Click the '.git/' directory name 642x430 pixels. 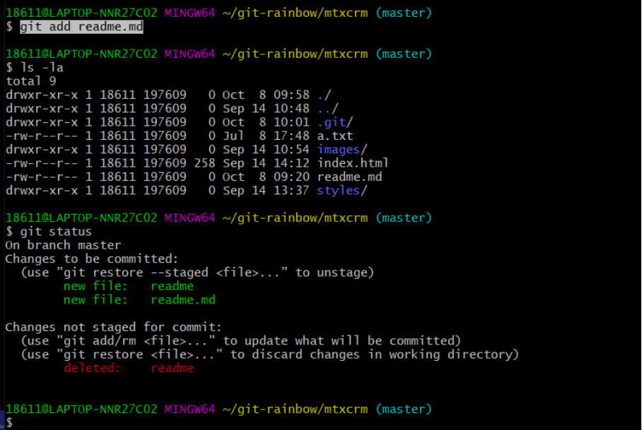[334, 122]
